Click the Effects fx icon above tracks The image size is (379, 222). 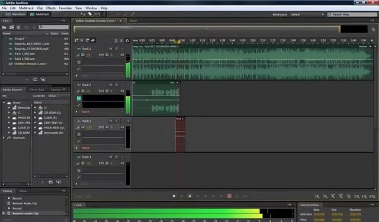(x=82, y=40)
